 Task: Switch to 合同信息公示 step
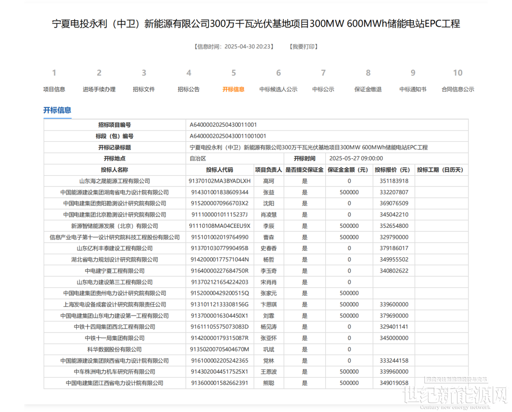tap(457, 89)
